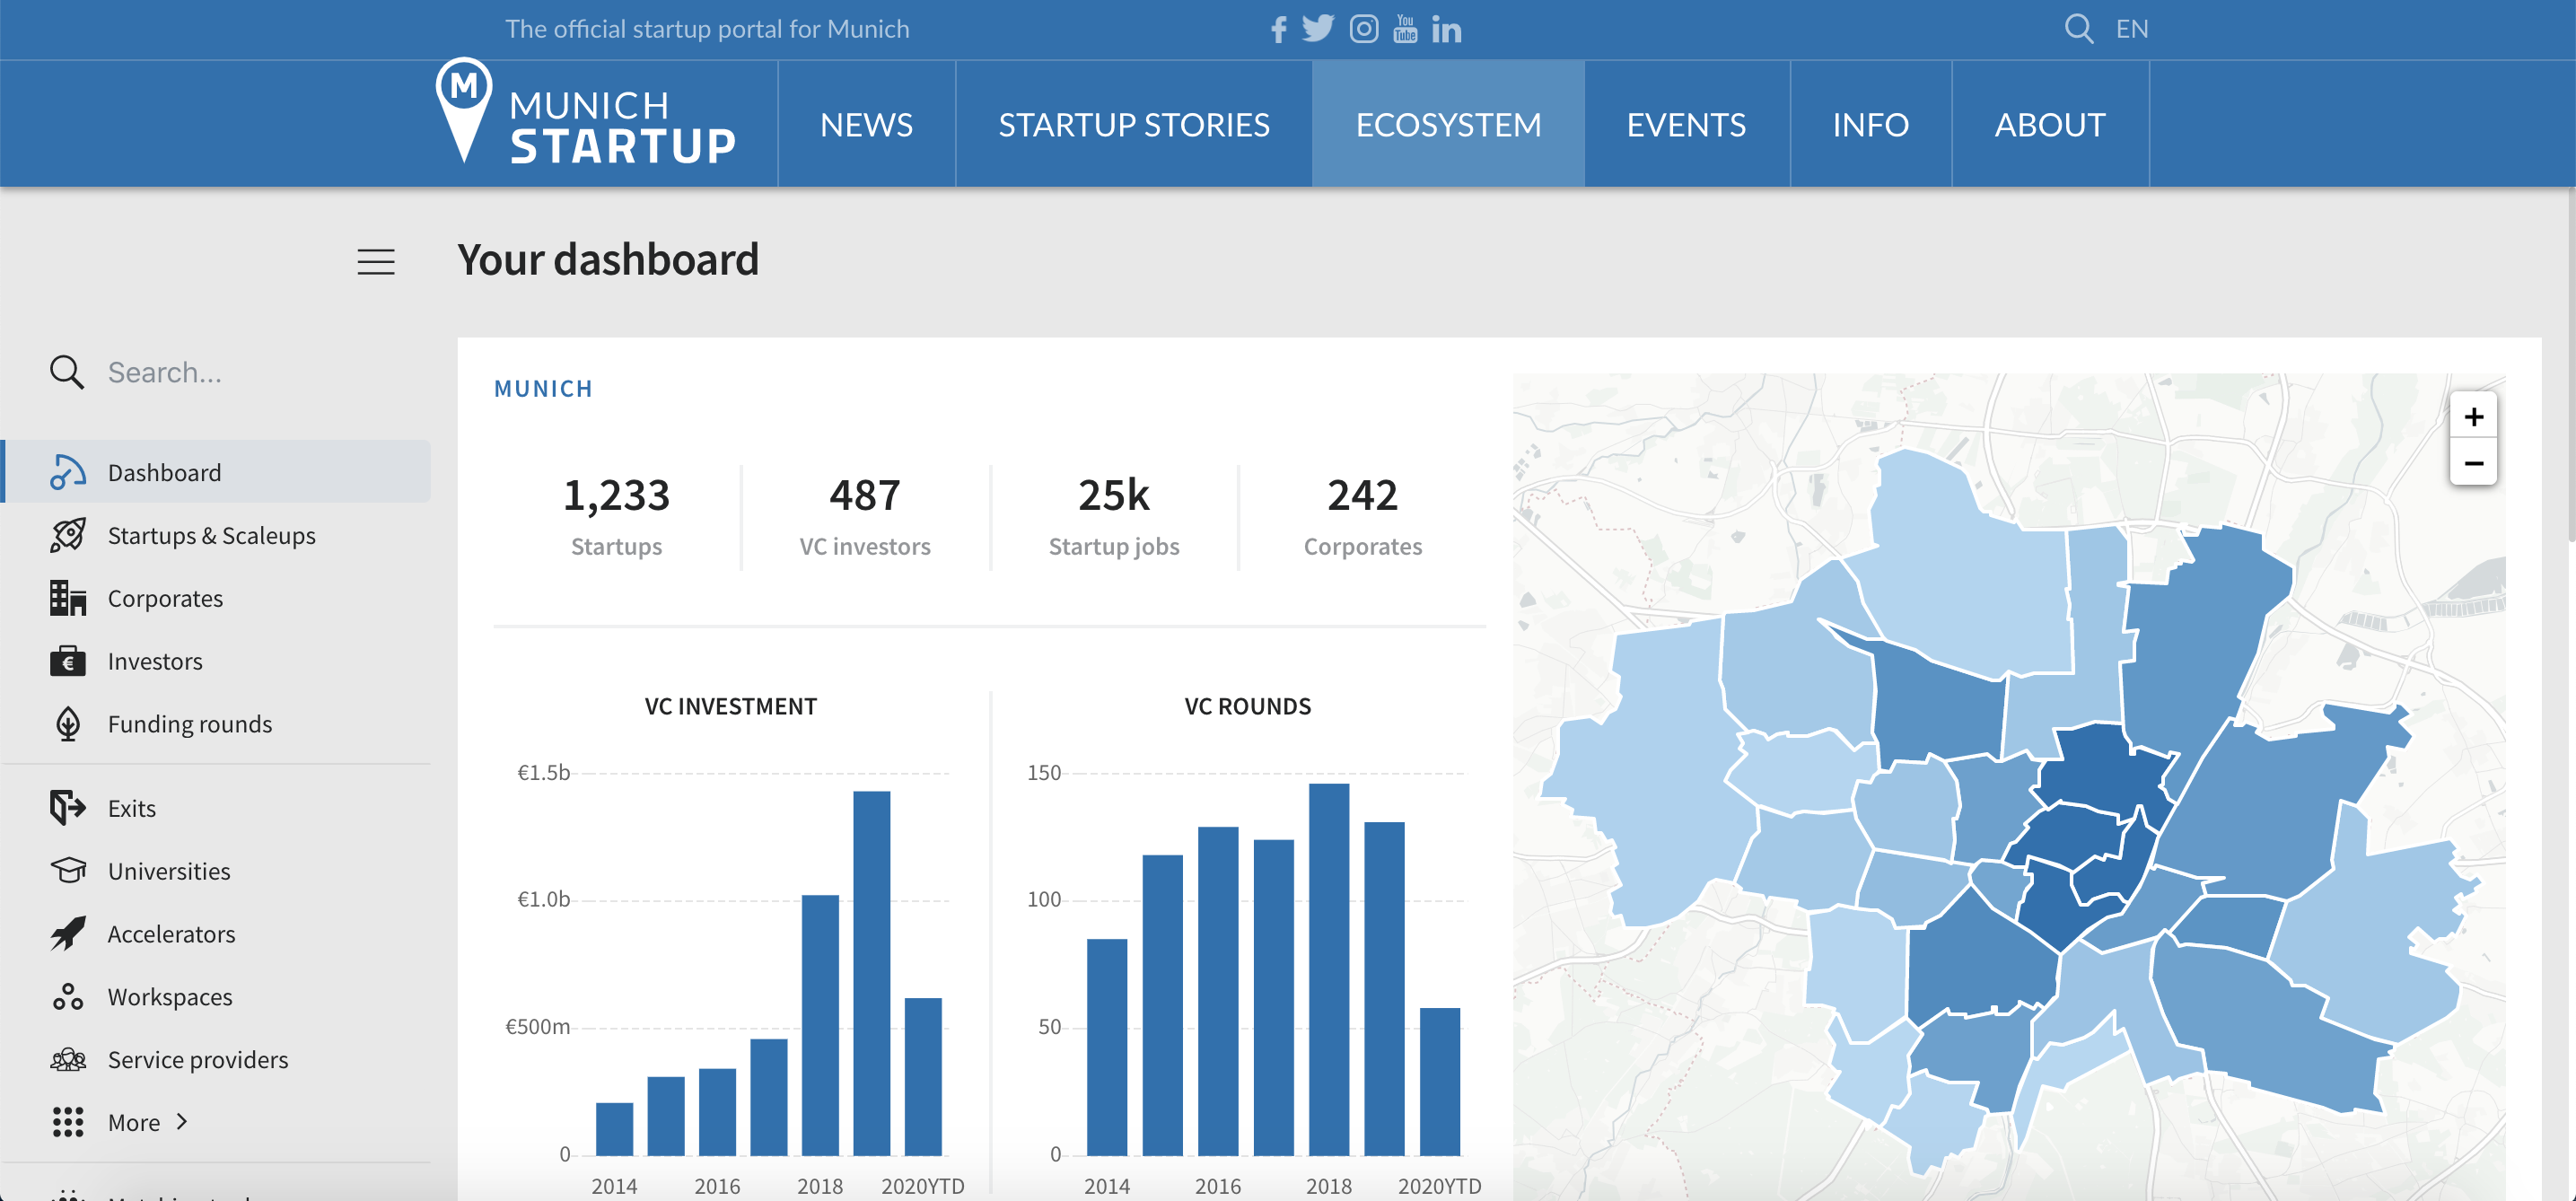Viewport: 2576px width, 1201px height.
Task: Expand the More chevron in sidebar
Action: pos(182,1122)
